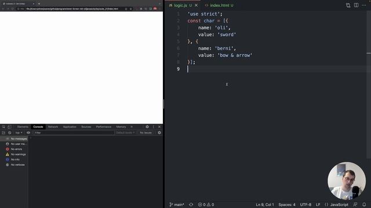Open the 'top' JavaScript context dropdown
The image size is (371, 208).
point(19,133)
